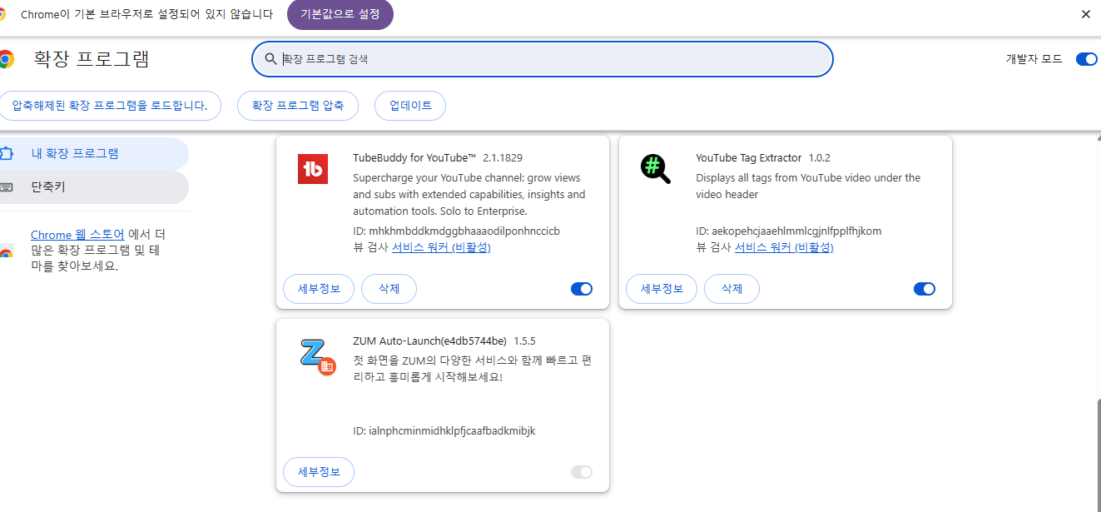
Task: Click the search magnifier icon
Action: click(x=270, y=59)
